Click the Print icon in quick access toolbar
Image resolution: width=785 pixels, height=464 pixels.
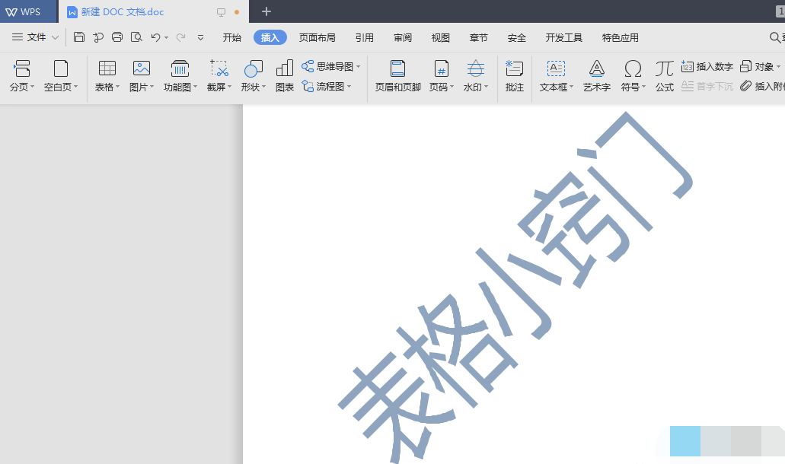[117, 37]
